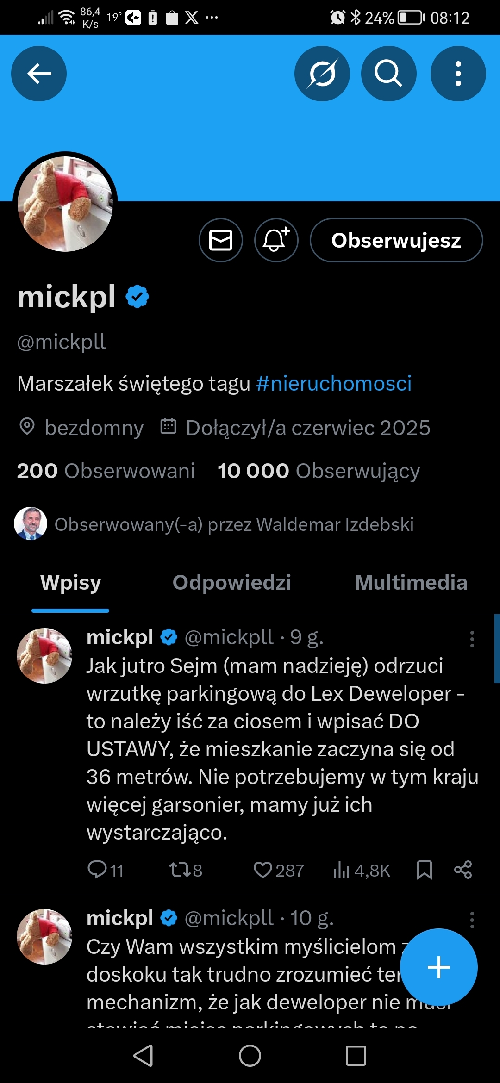Image resolution: width=500 pixels, height=1083 pixels.
Task: Open the profile overflow menu in header
Action: click(x=458, y=74)
